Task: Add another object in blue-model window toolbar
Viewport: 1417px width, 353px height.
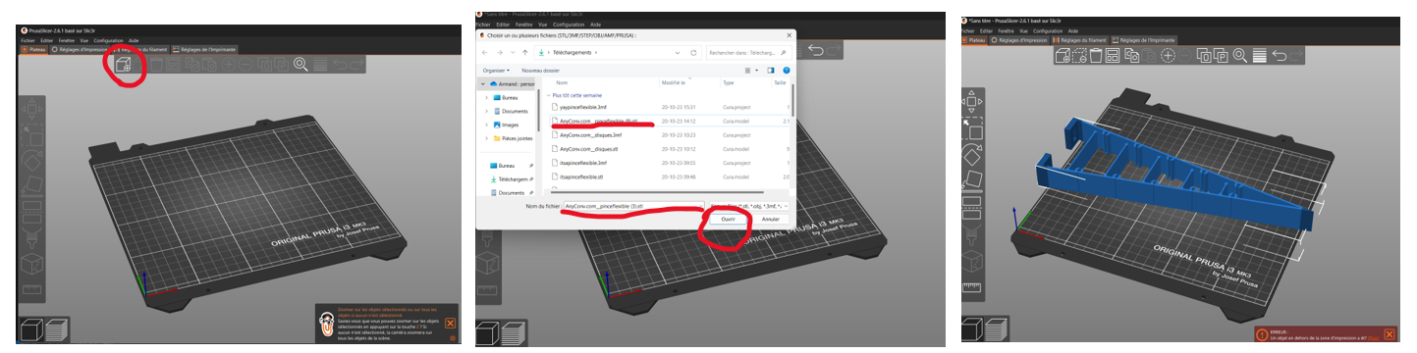Action: (x=1063, y=56)
